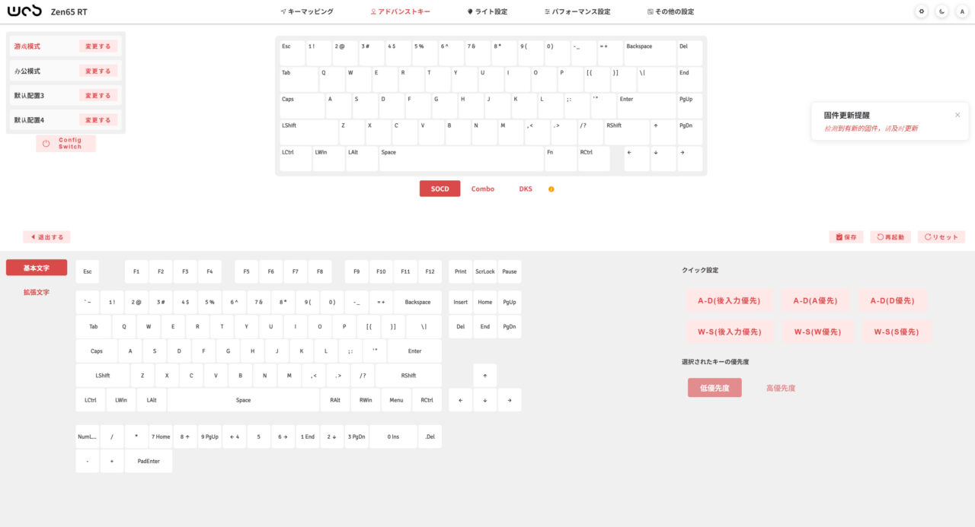Activate the SOCD mode toggle

[440, 189]
